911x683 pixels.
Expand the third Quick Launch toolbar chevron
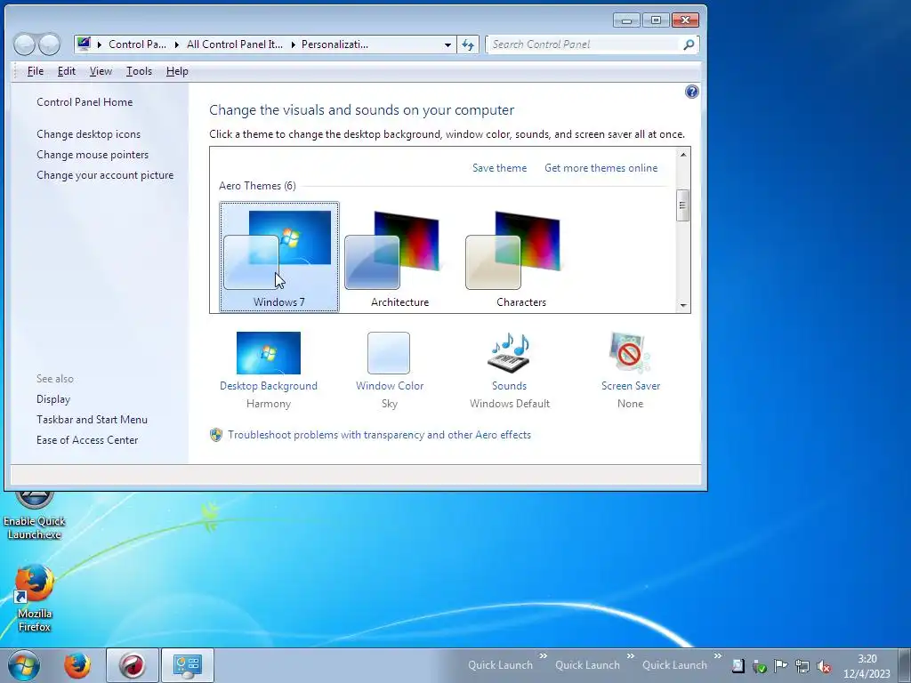click(718, 656)
